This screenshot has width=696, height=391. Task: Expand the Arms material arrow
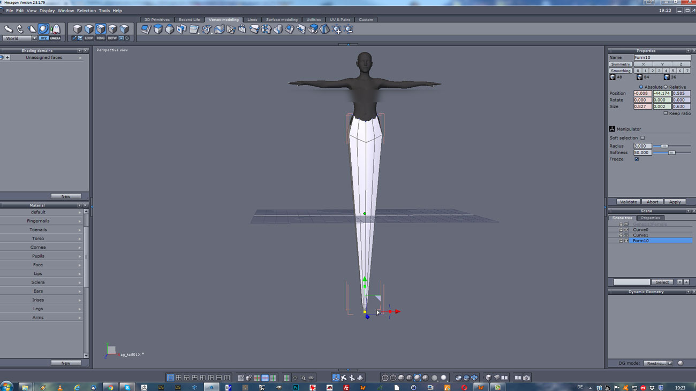tap(80, 318)
